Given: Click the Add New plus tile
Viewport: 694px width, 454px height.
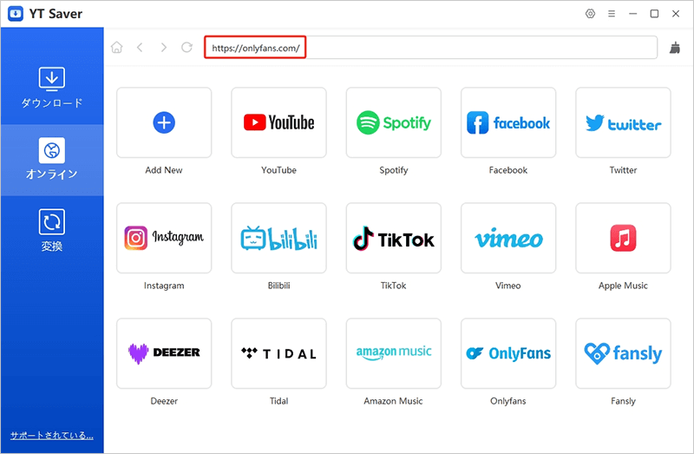Looking at the screenshot, I should [164, 122].
